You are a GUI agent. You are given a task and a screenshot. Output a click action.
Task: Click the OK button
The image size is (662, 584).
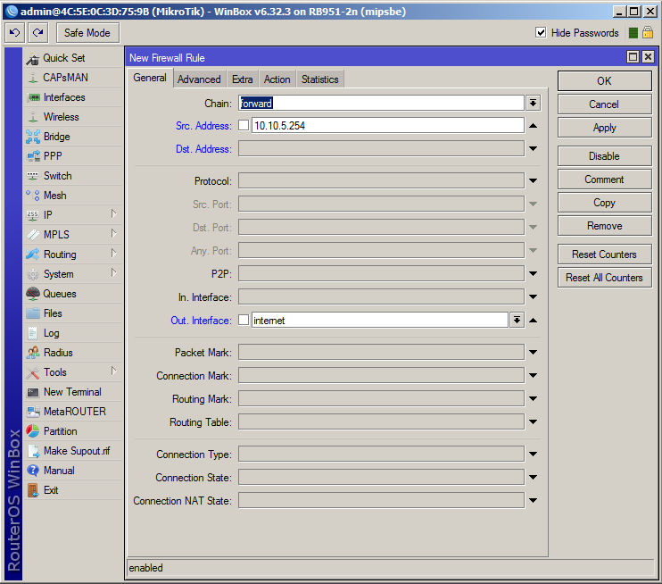tap(605, 80)
